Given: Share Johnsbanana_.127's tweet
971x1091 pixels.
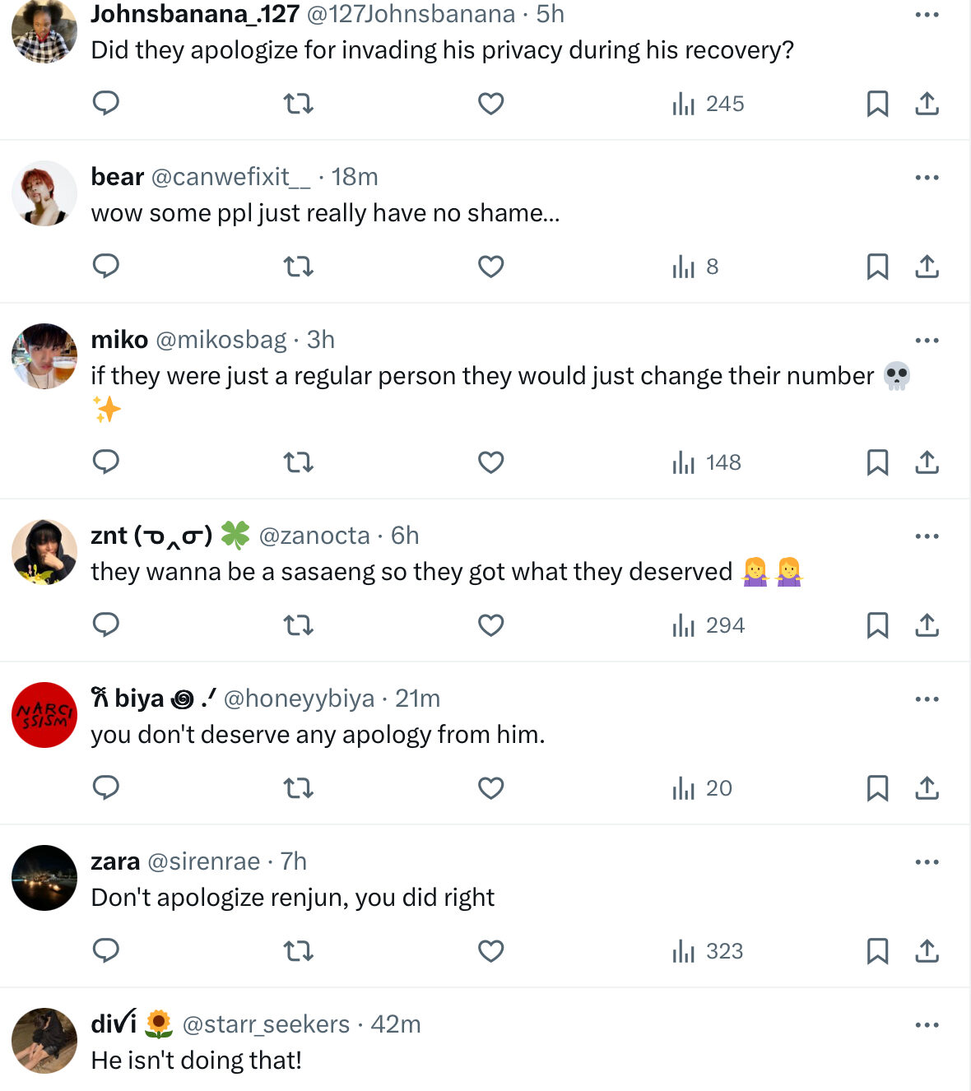Looking at the screenshot, I should (927, 104).
